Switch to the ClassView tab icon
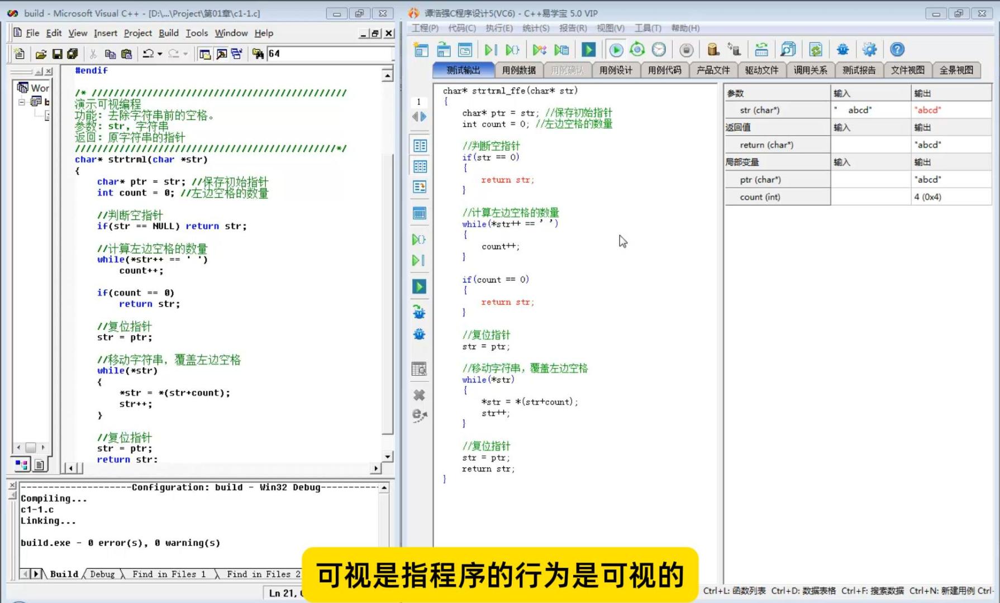The height and width of the screenshot is (603, 1000). click(x=22, y=464)
